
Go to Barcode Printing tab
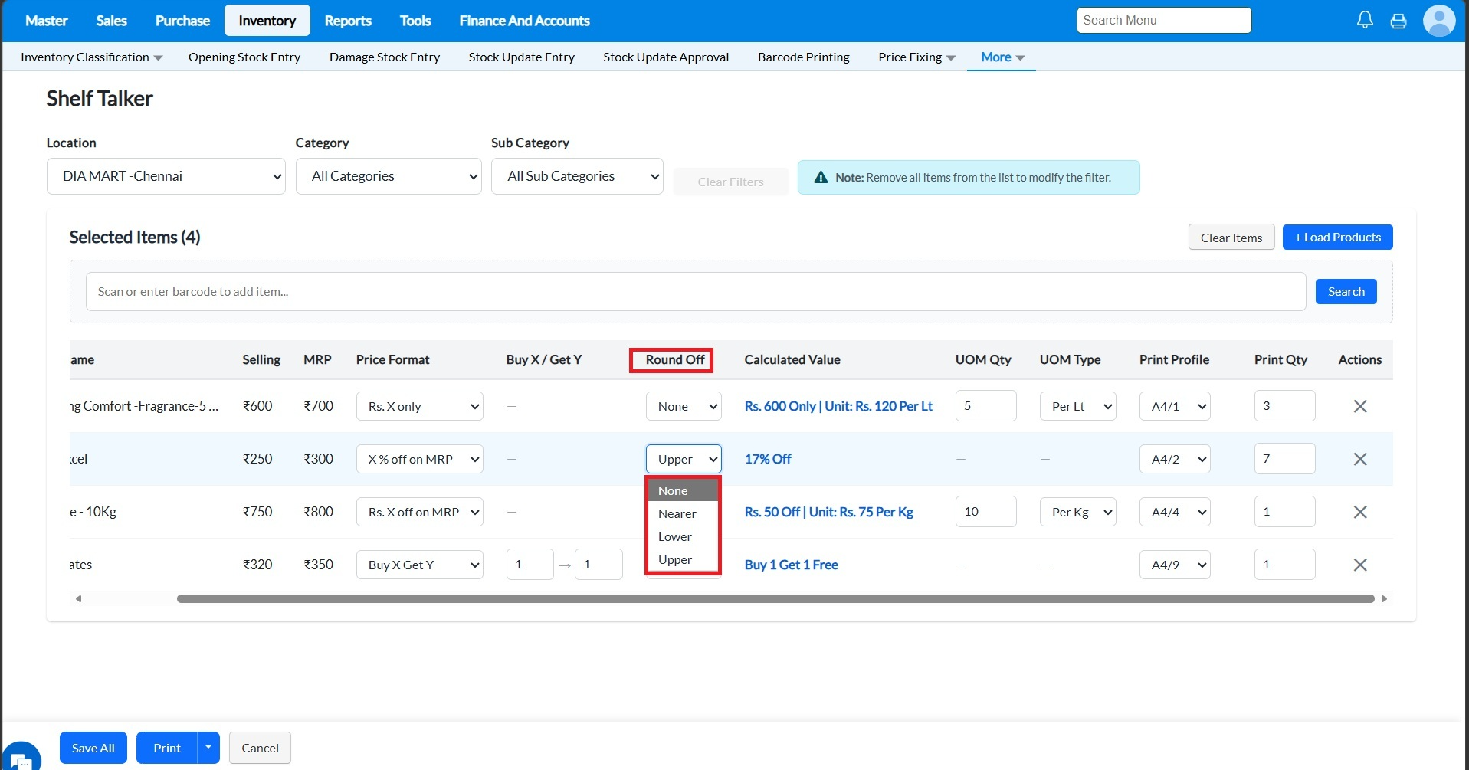point(803,57)
